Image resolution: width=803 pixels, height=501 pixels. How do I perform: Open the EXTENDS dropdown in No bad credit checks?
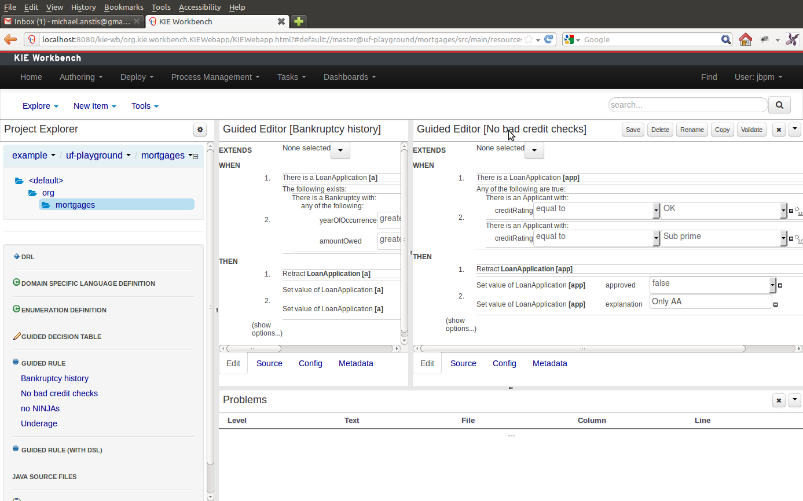point(534,150)
